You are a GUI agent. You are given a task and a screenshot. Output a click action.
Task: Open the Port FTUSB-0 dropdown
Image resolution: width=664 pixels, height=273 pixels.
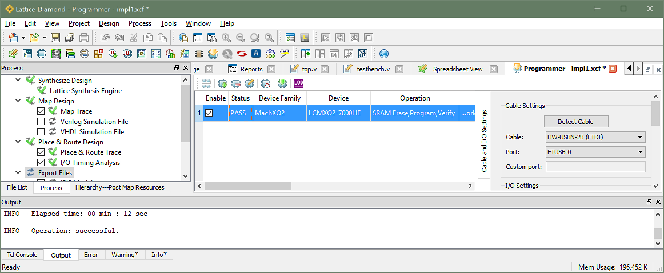(595, 152)
